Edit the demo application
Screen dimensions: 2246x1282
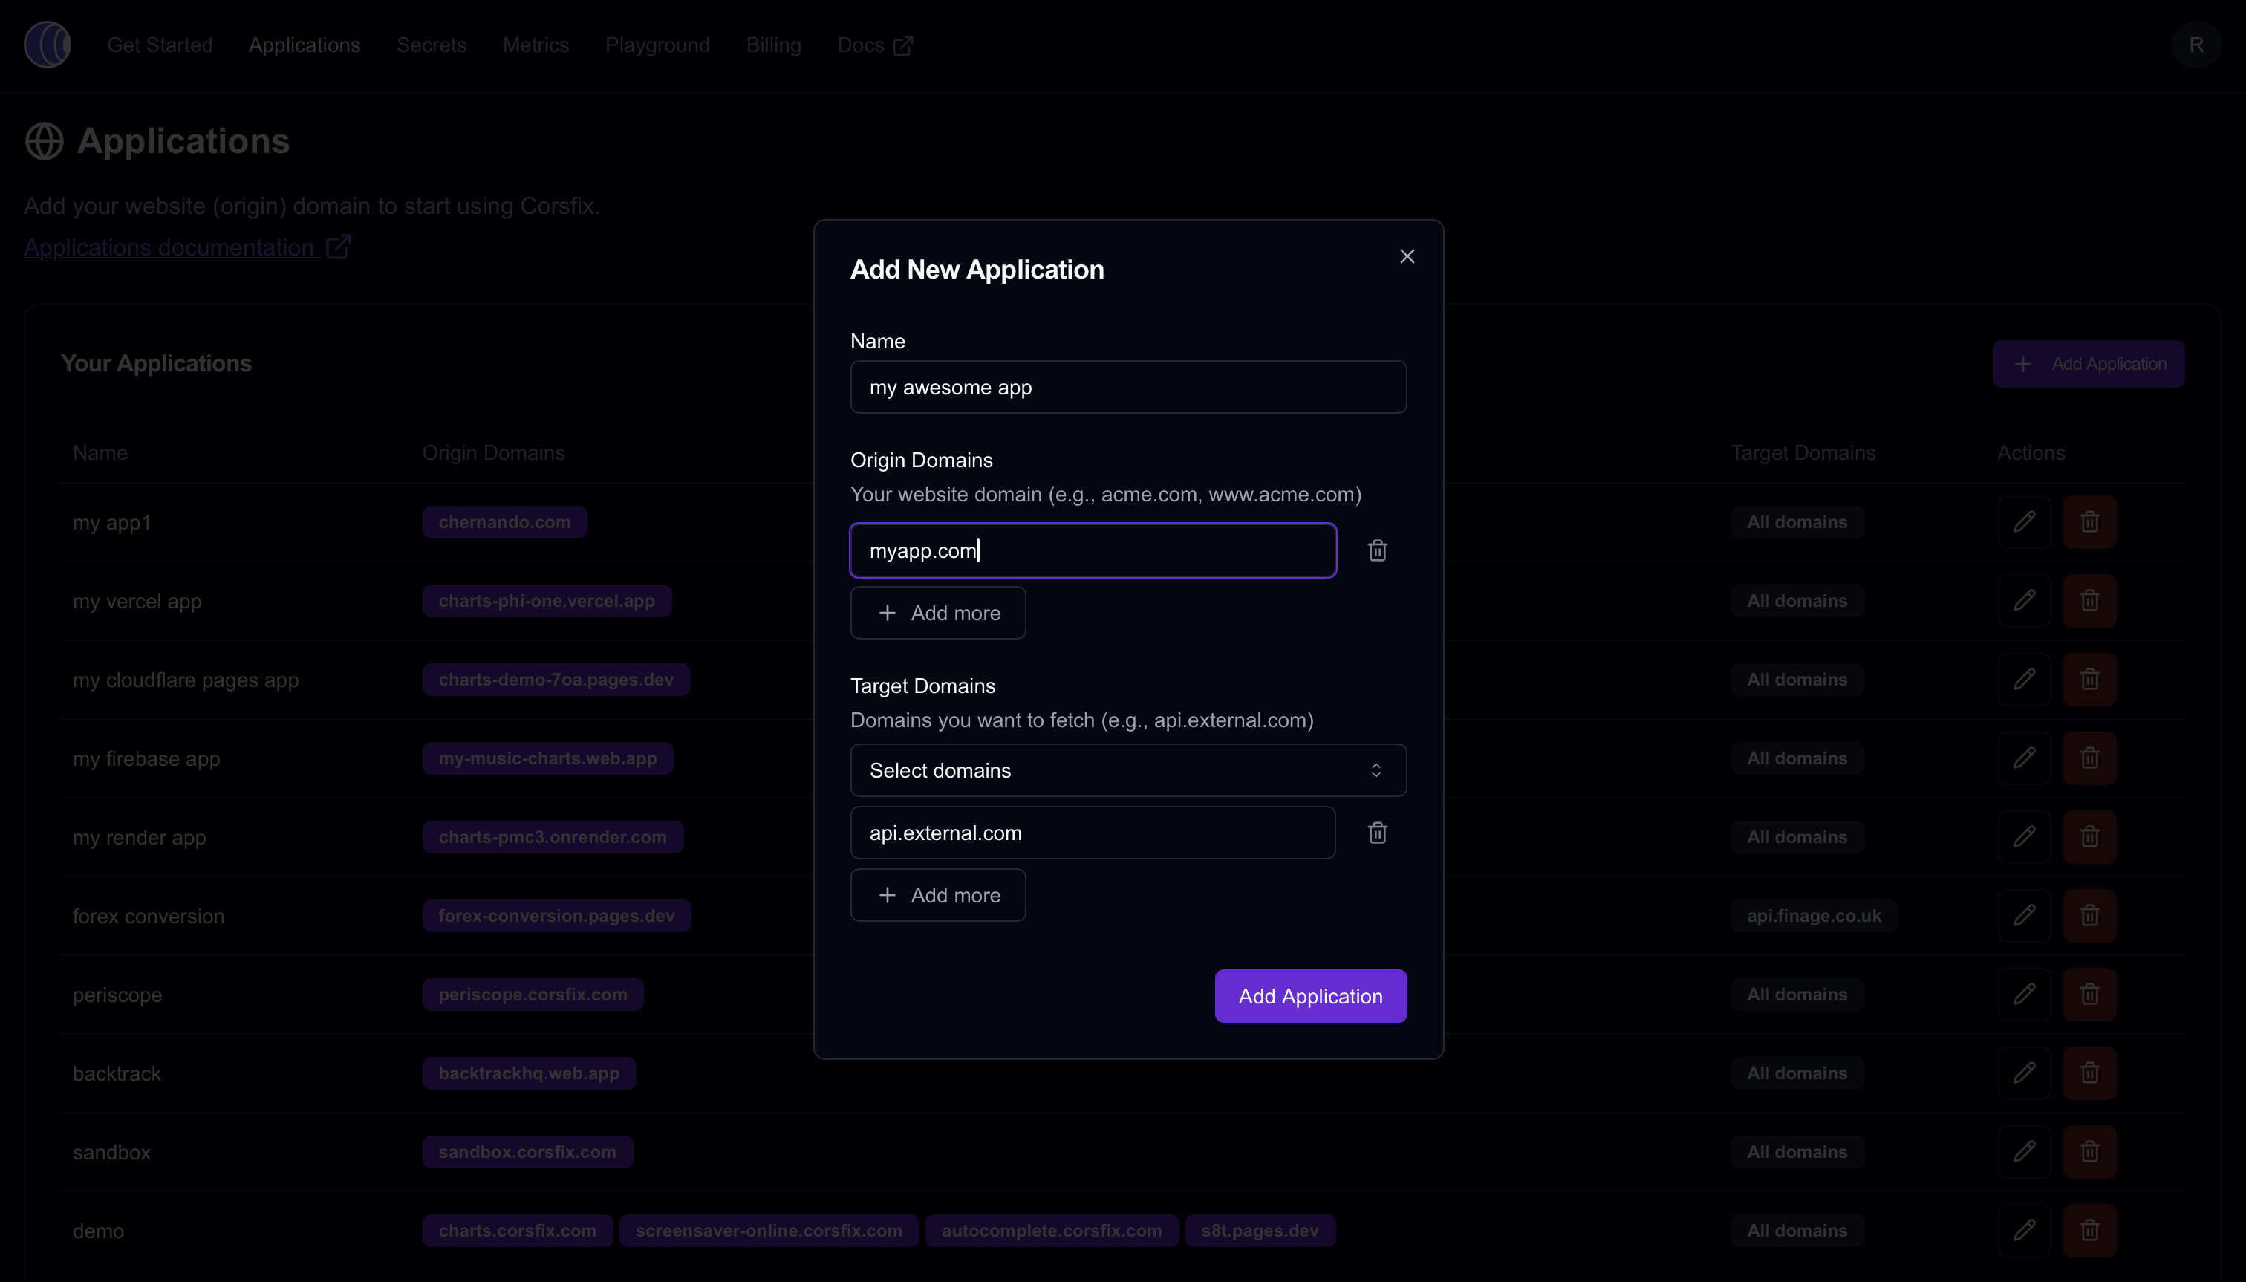pyautogui.click(x=2024, y=1230)
